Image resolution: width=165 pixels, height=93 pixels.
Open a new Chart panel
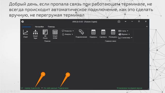[x=26, y=34]
